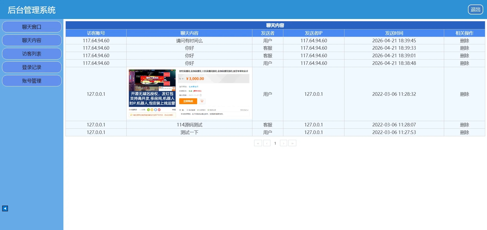Click the shopping cart icon in the chat image
The width and height of the screenshot is (487, 230).
[x=202, y=101]
